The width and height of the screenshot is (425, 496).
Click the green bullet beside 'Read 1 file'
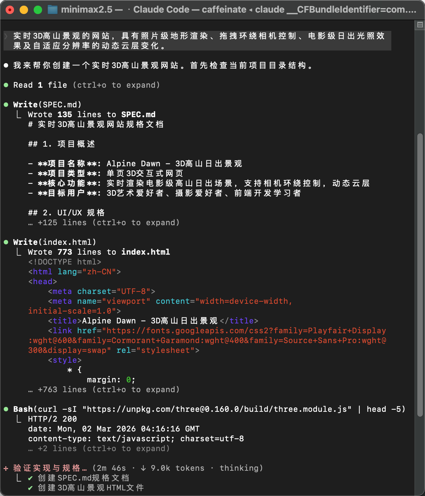(x=6, y=85)
